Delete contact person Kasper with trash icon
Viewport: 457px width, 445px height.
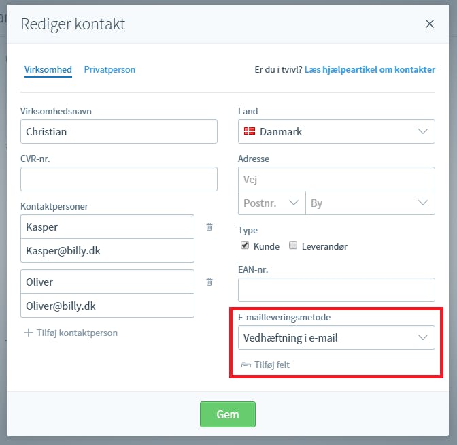click(x=209, y=227)
